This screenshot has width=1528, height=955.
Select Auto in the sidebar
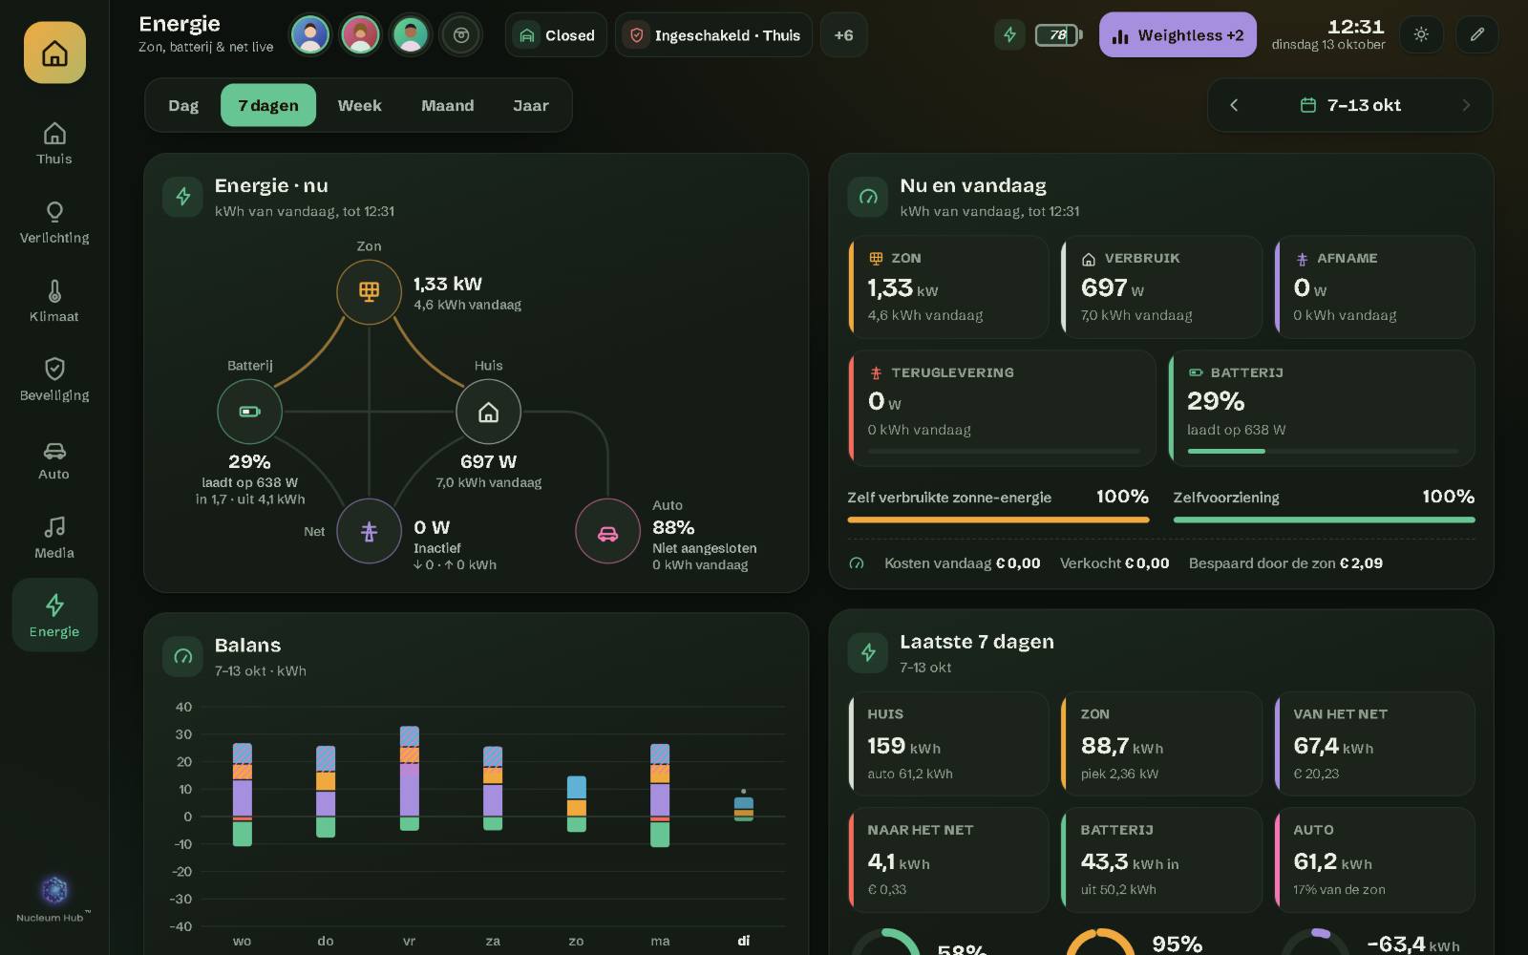[54, 458]
